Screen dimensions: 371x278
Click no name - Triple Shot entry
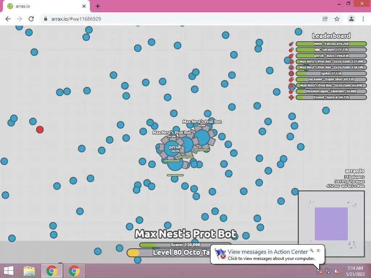[x=331, y=79]
